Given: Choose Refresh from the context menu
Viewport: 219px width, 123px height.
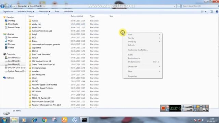Looking at the screenshot, I should pyautogui.click(x=142, y=45).
